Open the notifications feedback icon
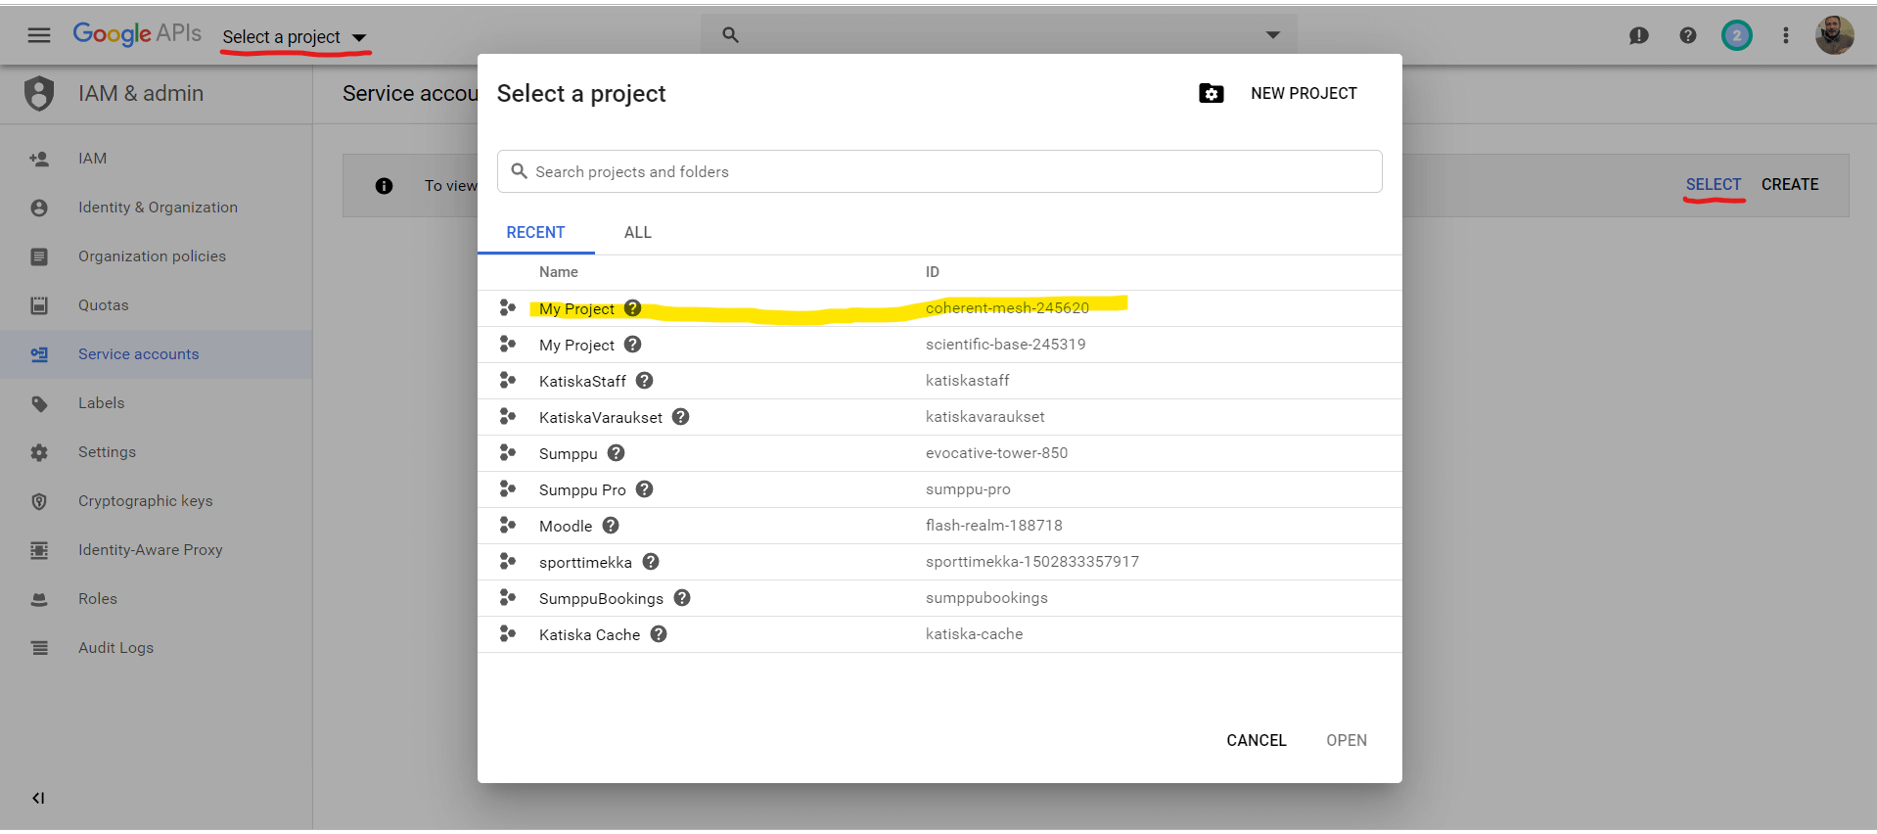The width and height of the screenshot is (1877, 834). (x=1638, y=35)
